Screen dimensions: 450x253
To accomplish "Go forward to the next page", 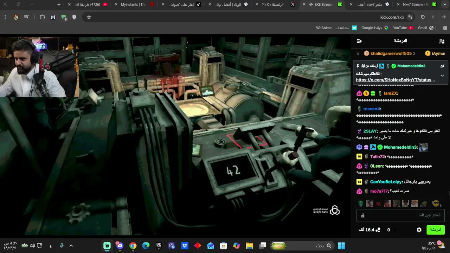I will (433, 17).
